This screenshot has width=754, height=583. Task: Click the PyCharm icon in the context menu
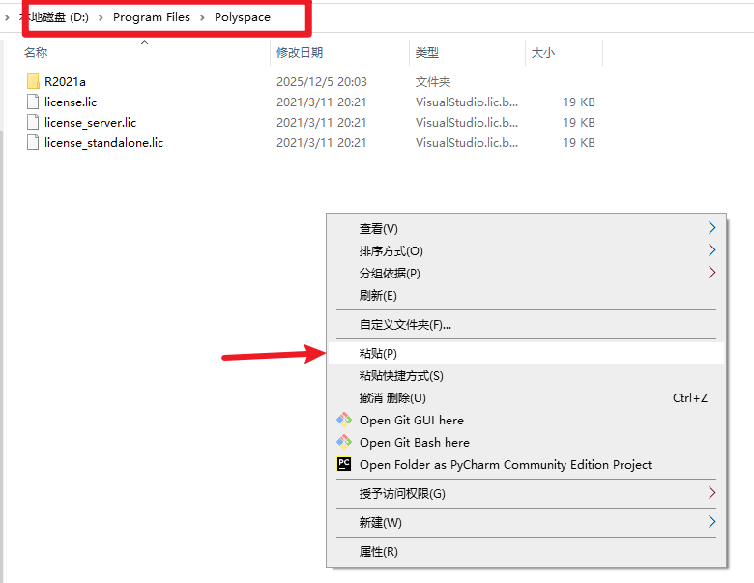344,464
